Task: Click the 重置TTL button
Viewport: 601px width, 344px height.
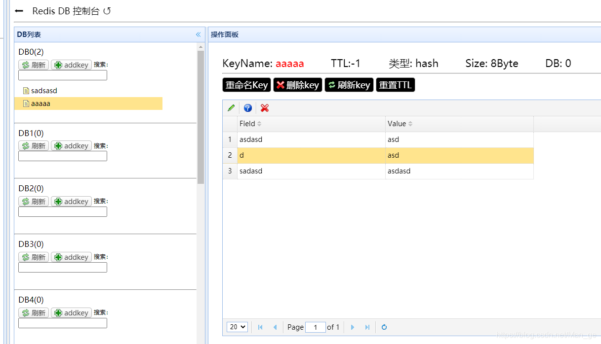Action: coord(395,85)
